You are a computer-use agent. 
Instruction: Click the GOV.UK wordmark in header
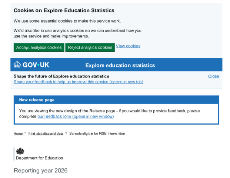click(x=36, y=65)
